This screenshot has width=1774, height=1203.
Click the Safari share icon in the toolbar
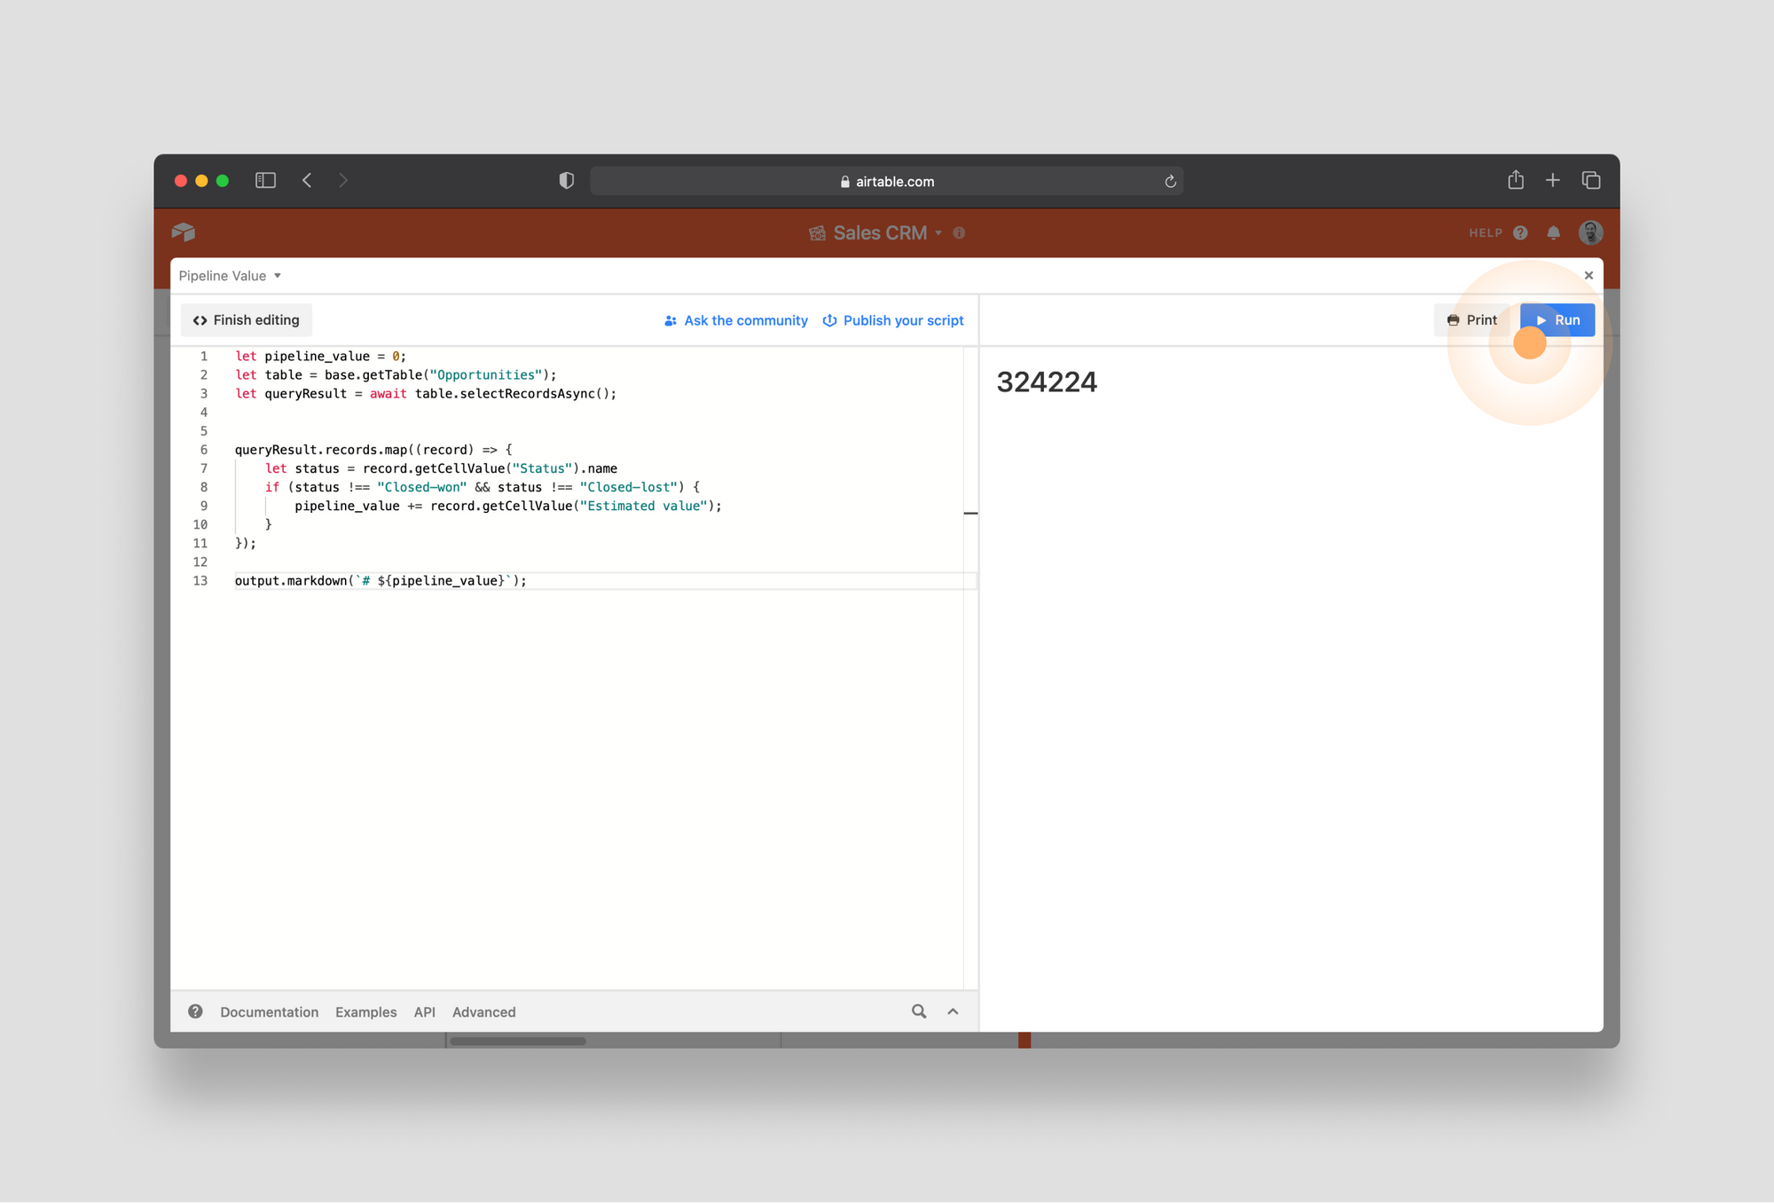(1516, 180)
